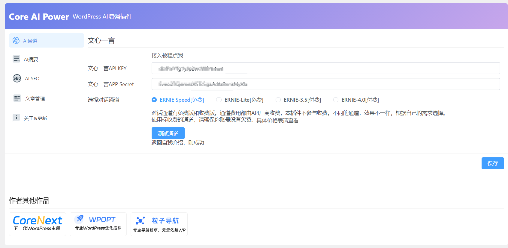Switch to the AI摘要 menu item
Image resolution: width=508 pixels, height=248 pixels.
(47, 59)
